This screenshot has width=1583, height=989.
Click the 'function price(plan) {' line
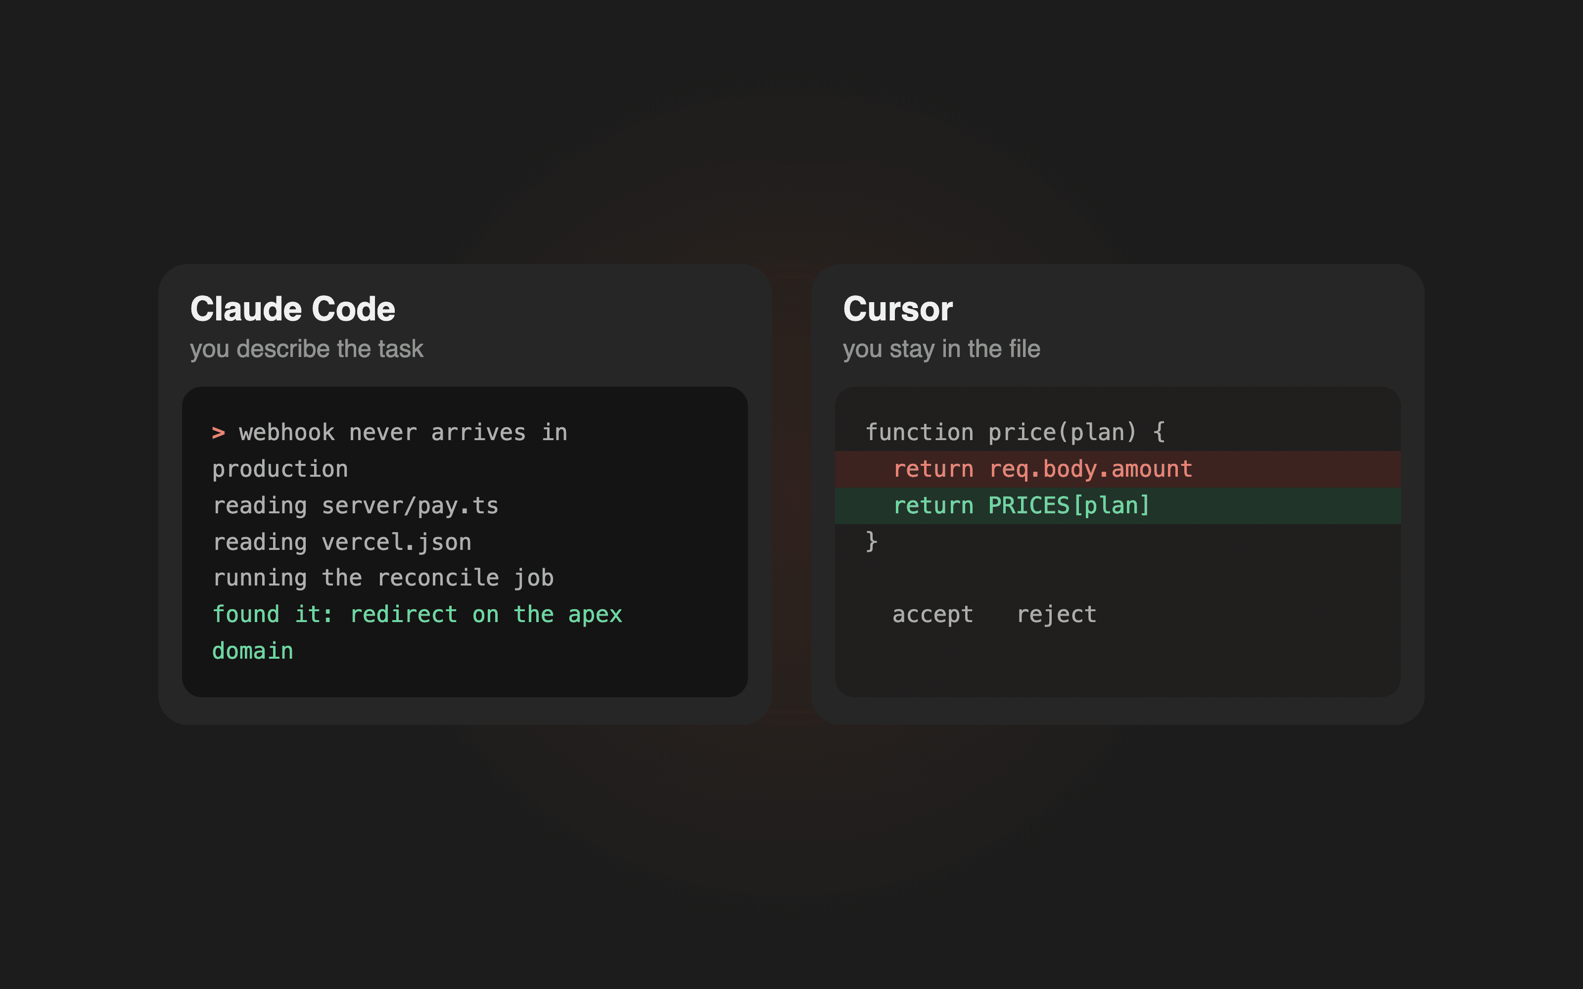click(x=1015, y=432)
